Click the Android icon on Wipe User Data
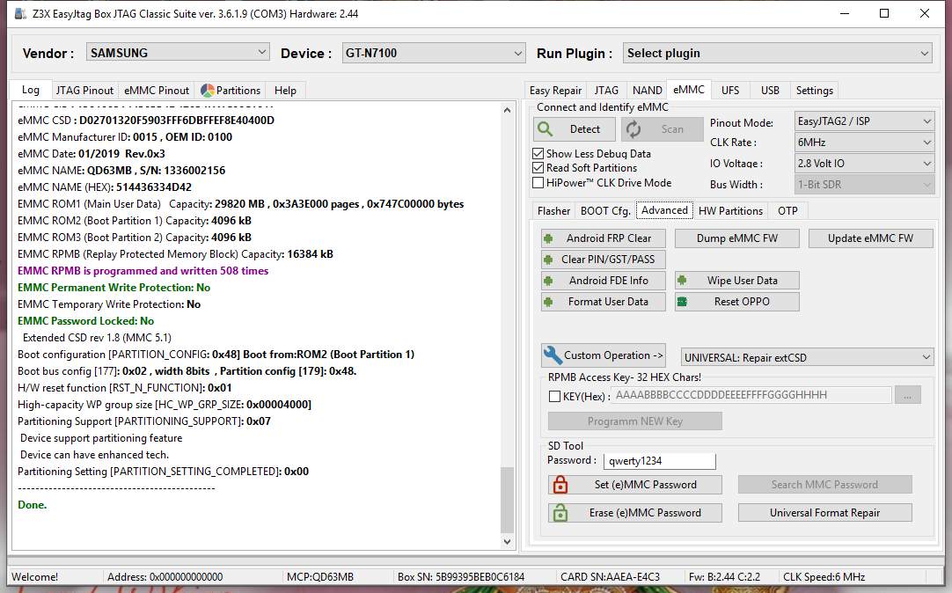The image size is (952, 593). point(682,281)
